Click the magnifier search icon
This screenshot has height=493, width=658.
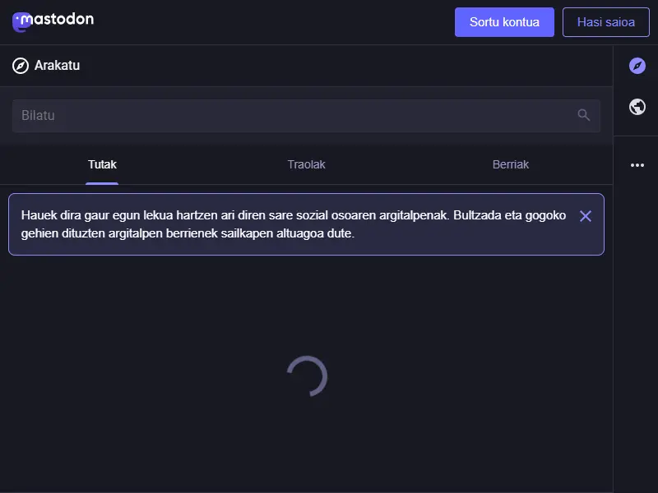[x=584, y=115]
